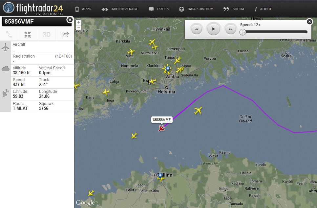Click the About menu item
The height and width of the screenshot is (208, 317).
point(263,9)
